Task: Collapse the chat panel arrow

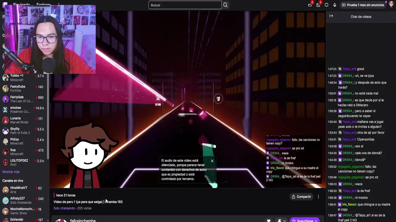Action: click(331, 16)
